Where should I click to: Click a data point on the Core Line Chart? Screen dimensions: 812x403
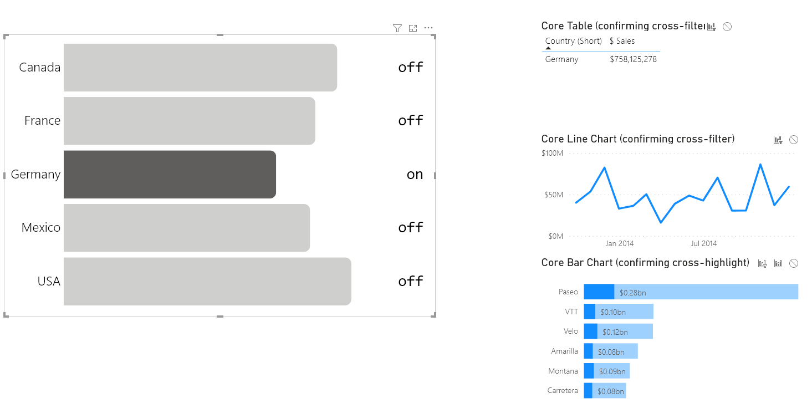[605, 169]
